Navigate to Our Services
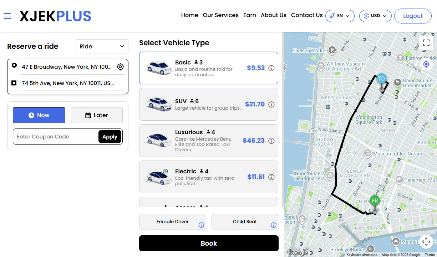437x257 pixels. (220, 15)
